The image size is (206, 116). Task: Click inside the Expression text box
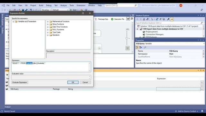[51, 67]
